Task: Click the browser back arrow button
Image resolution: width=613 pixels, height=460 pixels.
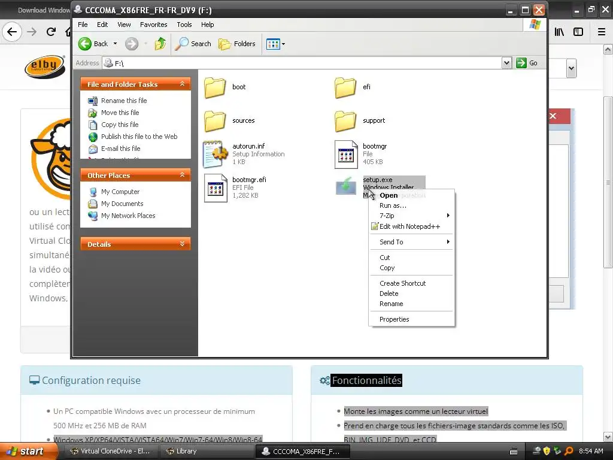Action: point(12,32)
